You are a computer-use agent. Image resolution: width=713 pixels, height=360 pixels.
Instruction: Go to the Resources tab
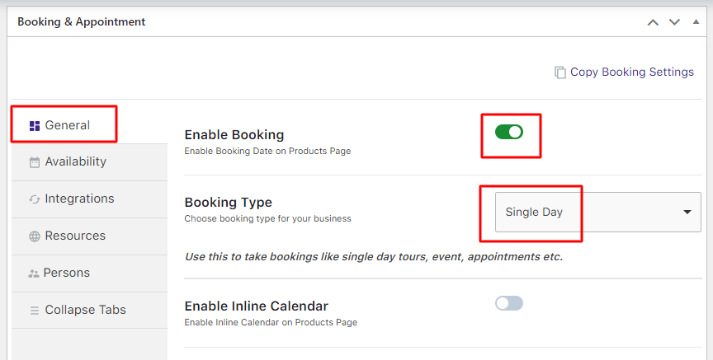point(75,236)
